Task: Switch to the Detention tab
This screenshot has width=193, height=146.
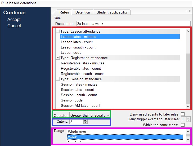Action: tap(83, 12)
